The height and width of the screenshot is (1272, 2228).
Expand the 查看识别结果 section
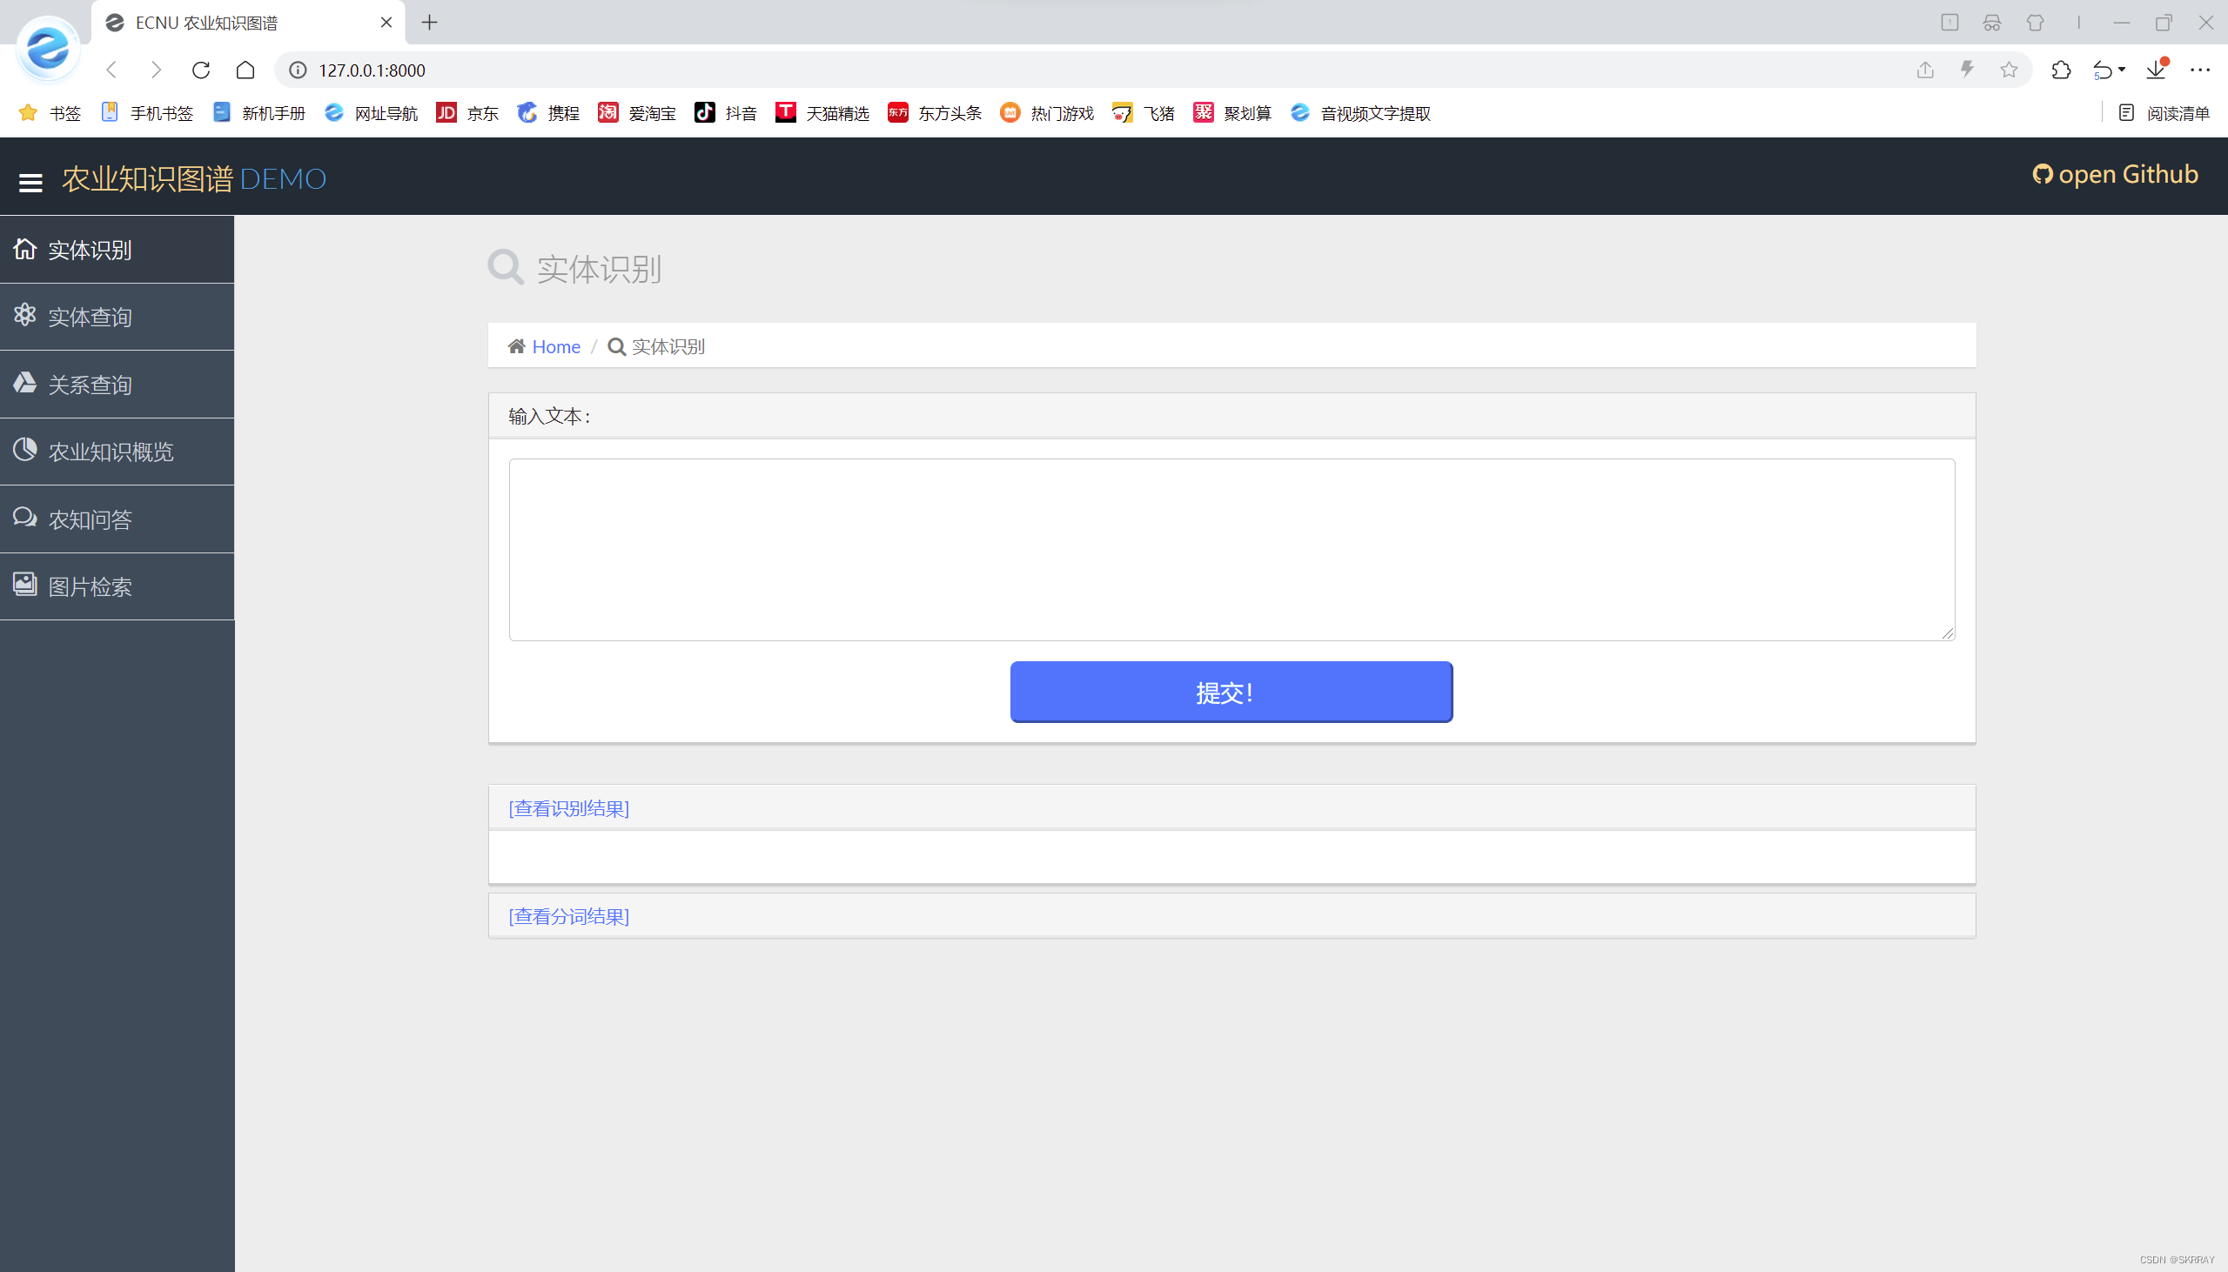(x=569, y=808)
